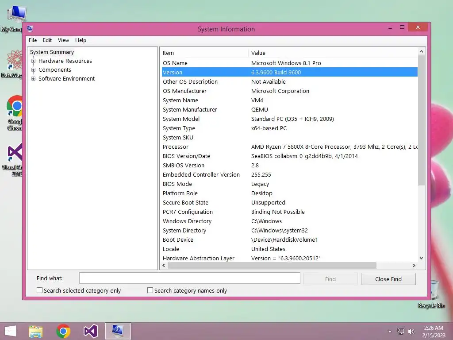Select the OS Manufacturer row
Image resolution: width=453 pixels, height=340 pixels.
tap(289, 91)
